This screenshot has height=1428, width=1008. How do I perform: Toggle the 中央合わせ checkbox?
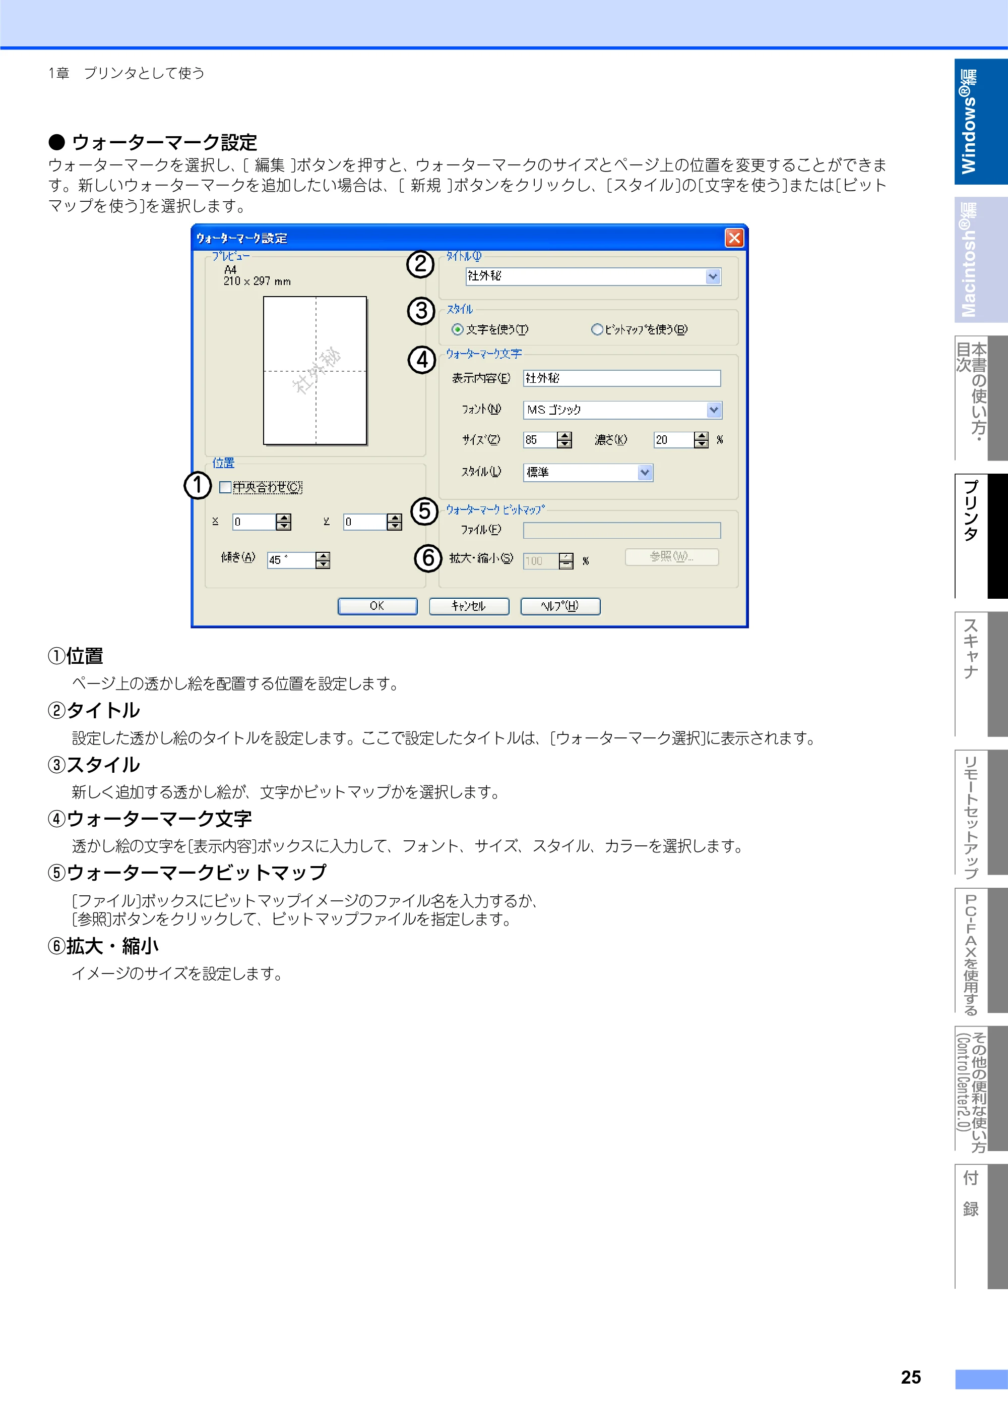pos(225,487)
